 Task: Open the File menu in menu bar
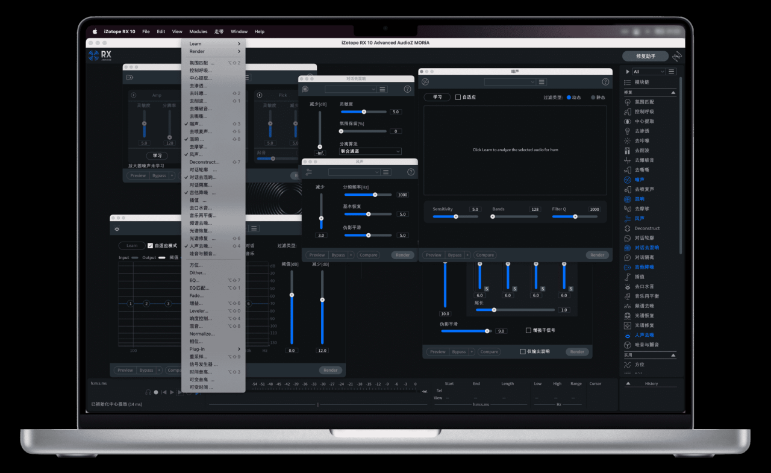146,31
